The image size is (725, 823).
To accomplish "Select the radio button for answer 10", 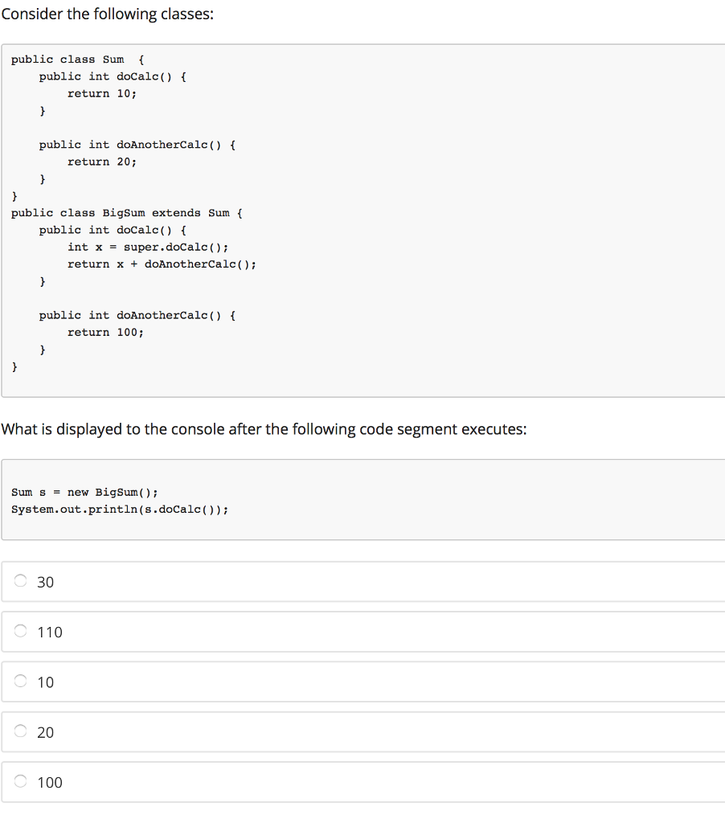I will 20,682.
